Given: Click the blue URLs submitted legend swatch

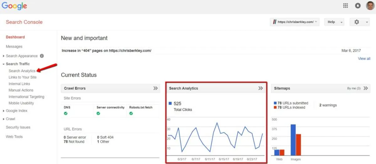Looking at the screenshot, I should point(275,103).
